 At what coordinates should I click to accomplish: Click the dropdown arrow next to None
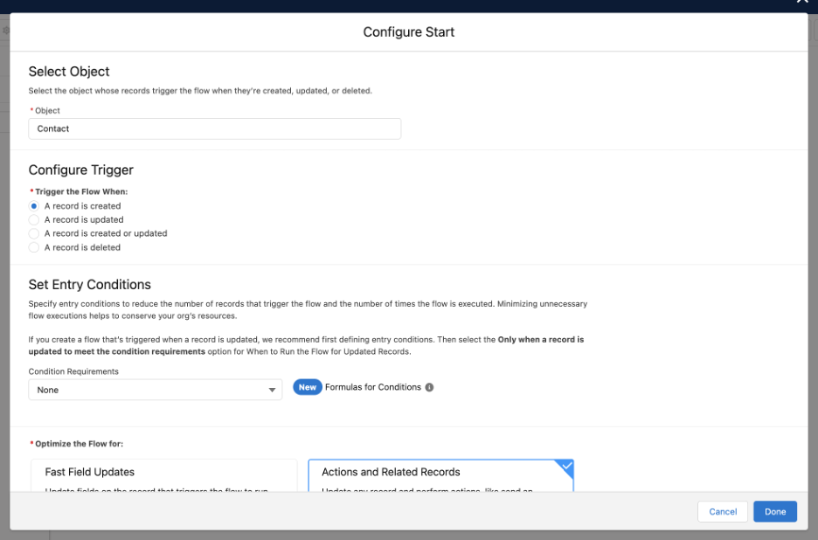272,389
